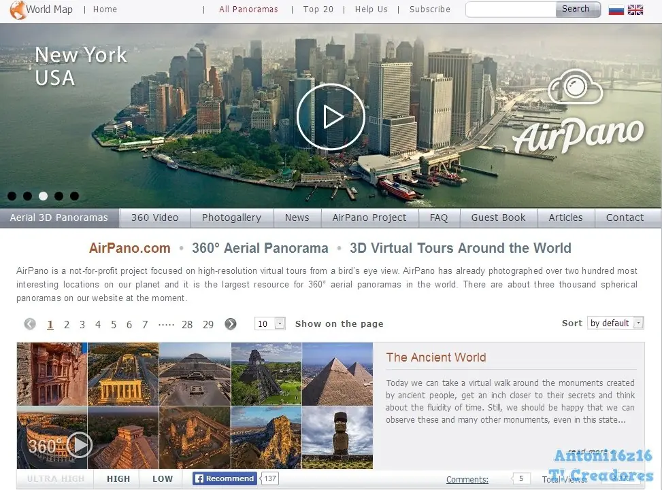Screen dimensions: 662x490
Task: Go to the next pagination arrow
Action: pos(231,324)
